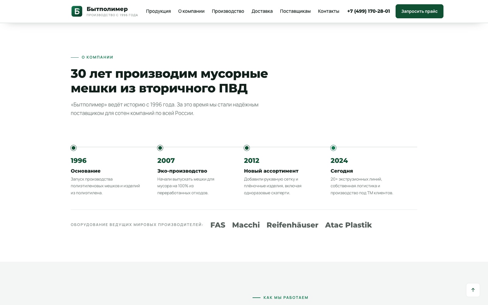The image size is (488, 305).
Task: Select the 2024 timeline marker dot
Action: [x=333, y=148]
